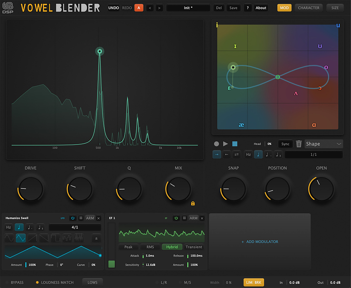Select the ping-pong direction arrows
Viewport: 351px width, 288px height.
pos(236,154)
